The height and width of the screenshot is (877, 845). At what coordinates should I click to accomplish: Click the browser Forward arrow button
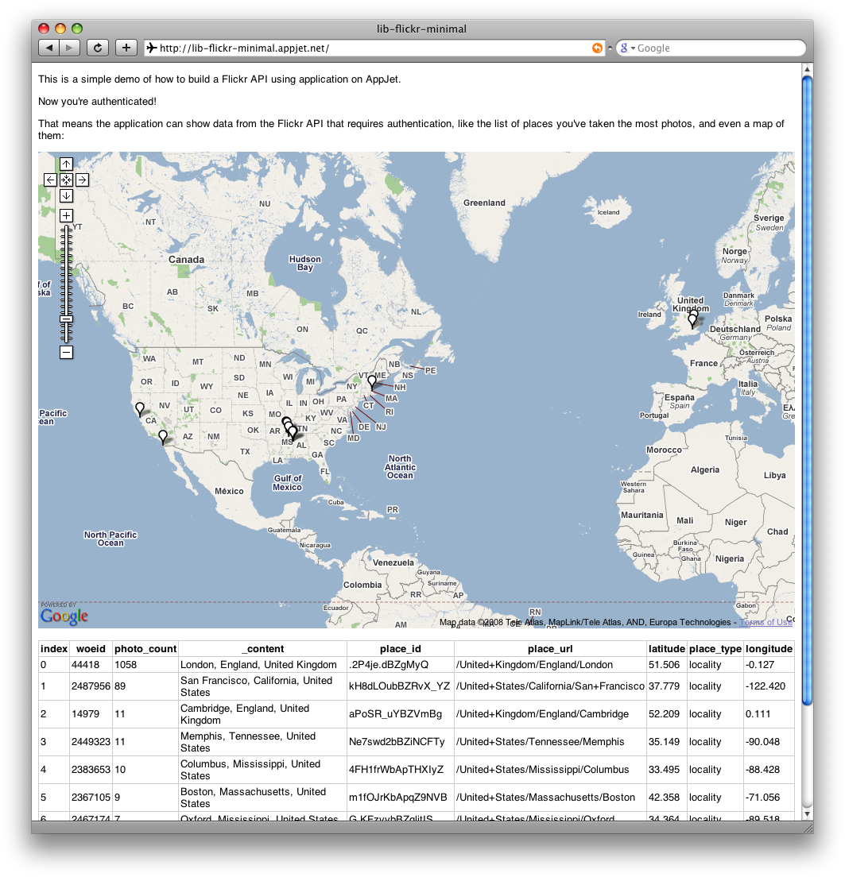pyautogui.click(x=69, y=48)
